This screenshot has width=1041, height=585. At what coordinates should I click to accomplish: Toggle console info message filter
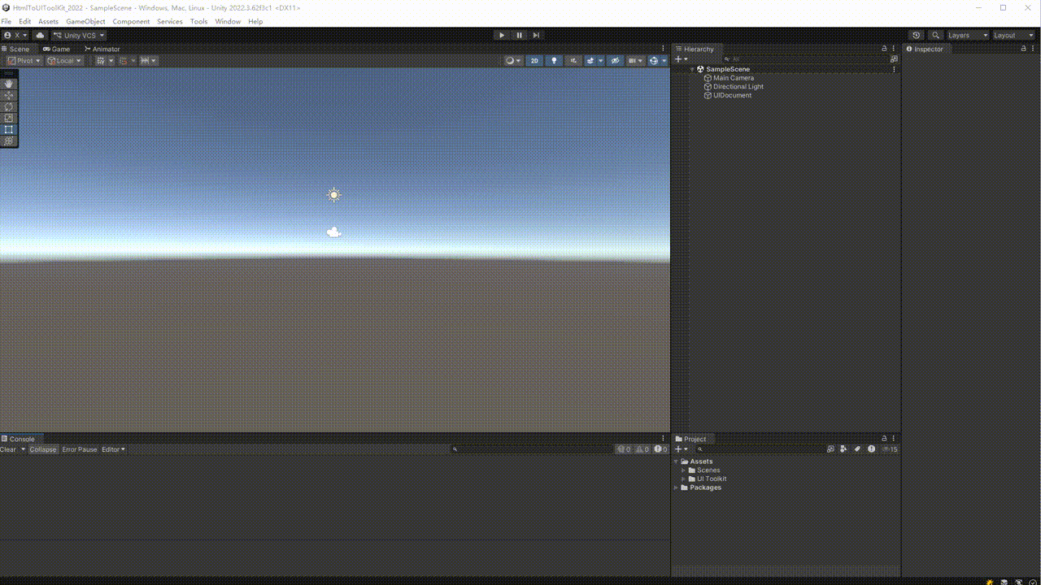coord(624,449)
